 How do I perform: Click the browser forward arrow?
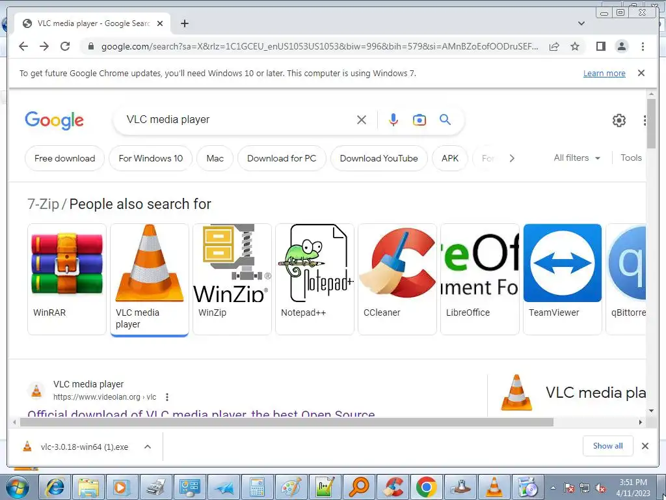point(44,46)
